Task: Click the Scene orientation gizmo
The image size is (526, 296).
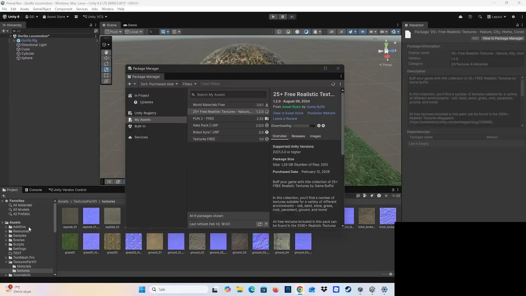Action: 386,51
